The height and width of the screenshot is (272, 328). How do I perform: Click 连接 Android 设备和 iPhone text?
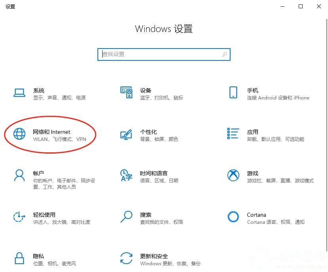coord(278,98)
